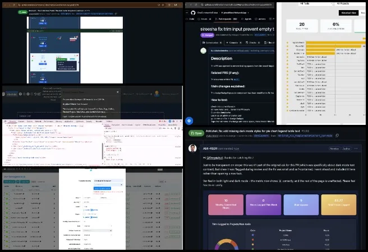
Task: Click the donut pie chart
Action: click(x=226, y=244)
